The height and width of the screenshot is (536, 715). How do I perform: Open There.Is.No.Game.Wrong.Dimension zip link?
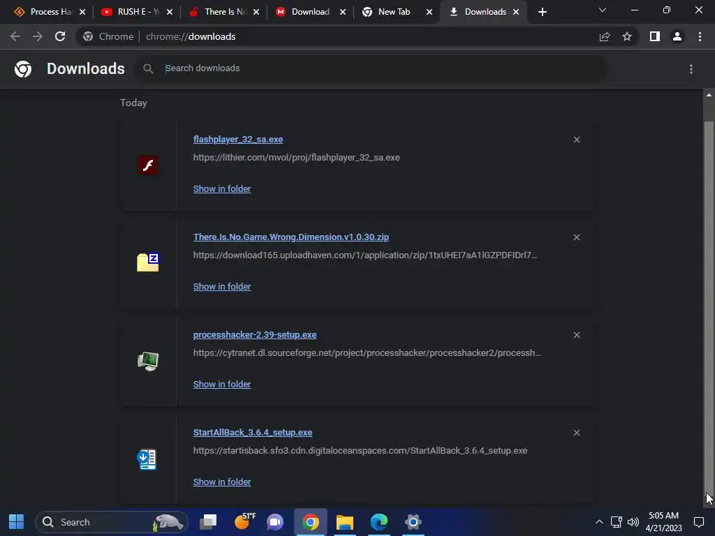coord(291,237)
